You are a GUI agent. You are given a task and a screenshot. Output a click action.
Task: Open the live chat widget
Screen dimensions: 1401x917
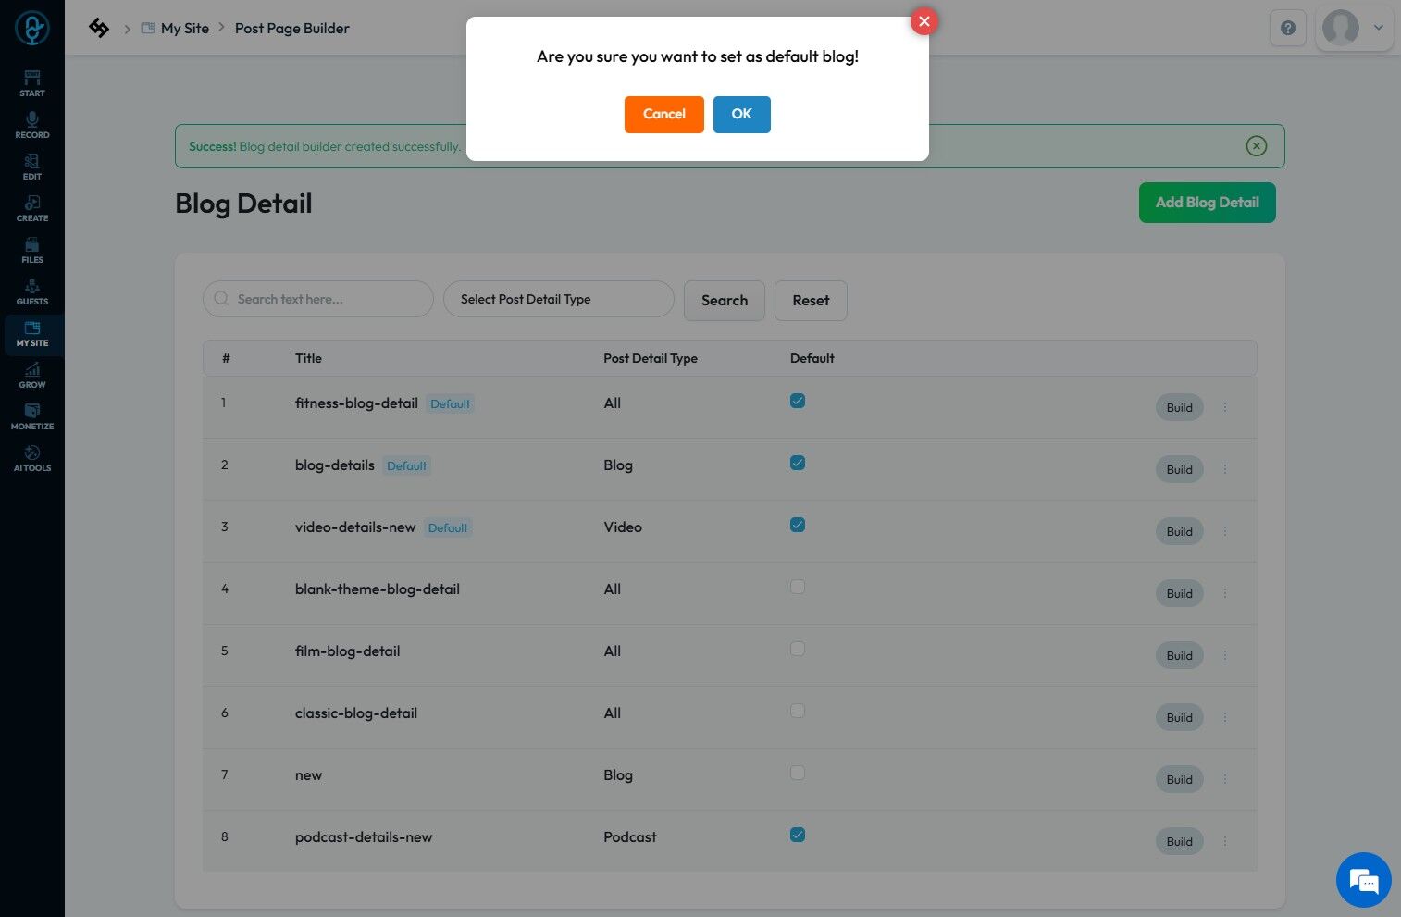tap(1363, 879)
